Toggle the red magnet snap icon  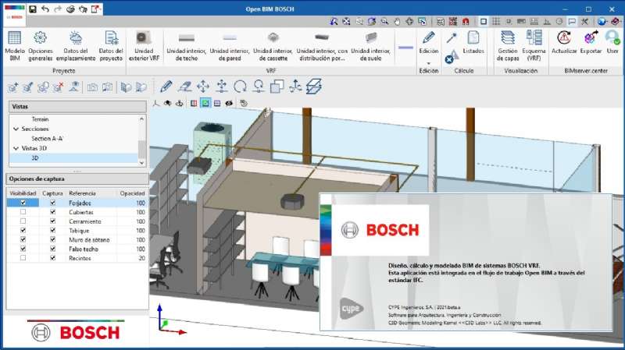tap(466, 22)
